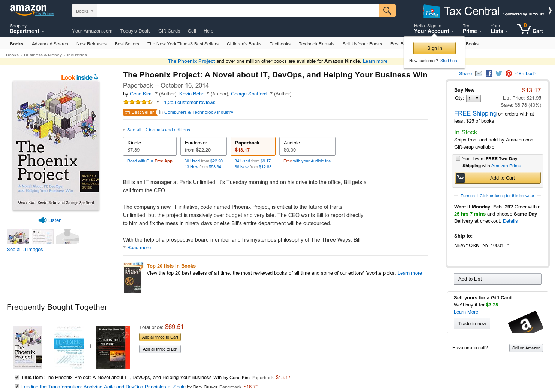
Task: Open Today's Deals
Action: pyautogui.click(x=135, y=31)
